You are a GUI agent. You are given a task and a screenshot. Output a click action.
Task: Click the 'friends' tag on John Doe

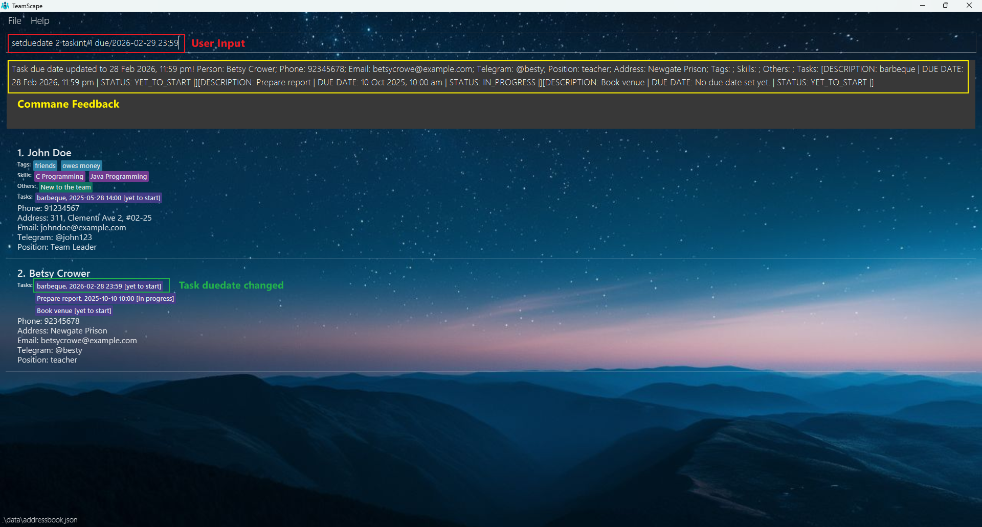(x=45, y=166)
